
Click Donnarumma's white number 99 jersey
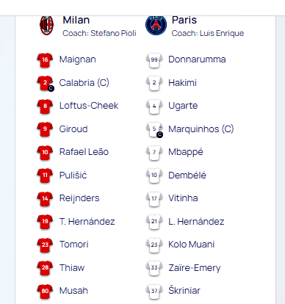[x=154, y=60]
